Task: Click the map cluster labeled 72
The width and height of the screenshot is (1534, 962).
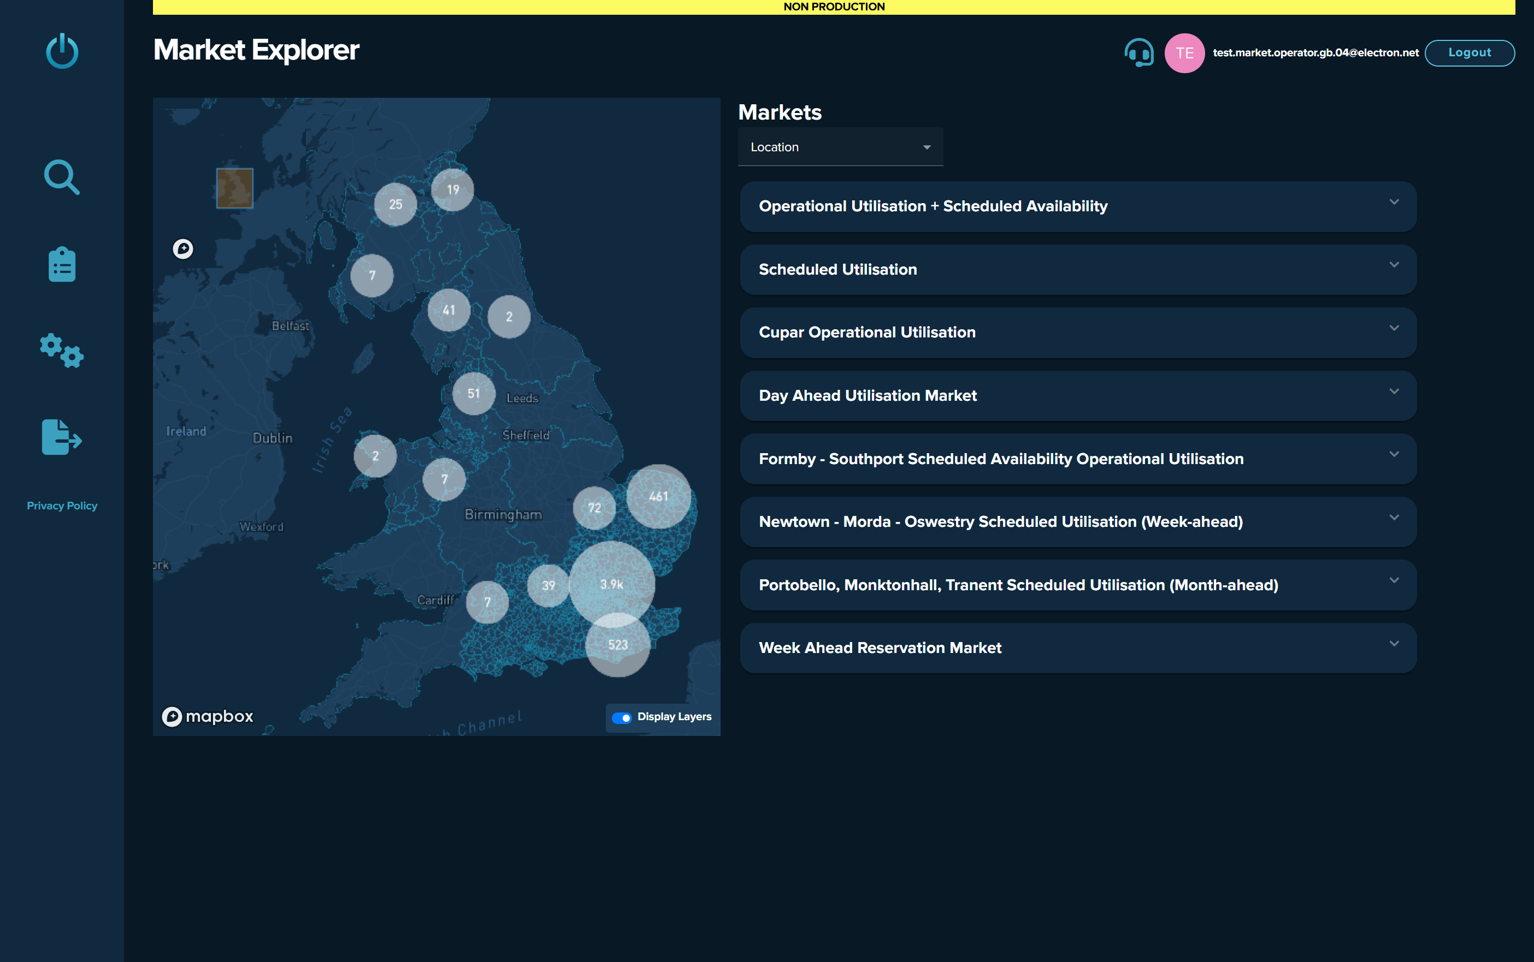Action: click(594, 508)
